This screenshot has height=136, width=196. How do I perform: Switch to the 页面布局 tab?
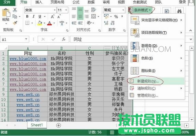point(57,2)
